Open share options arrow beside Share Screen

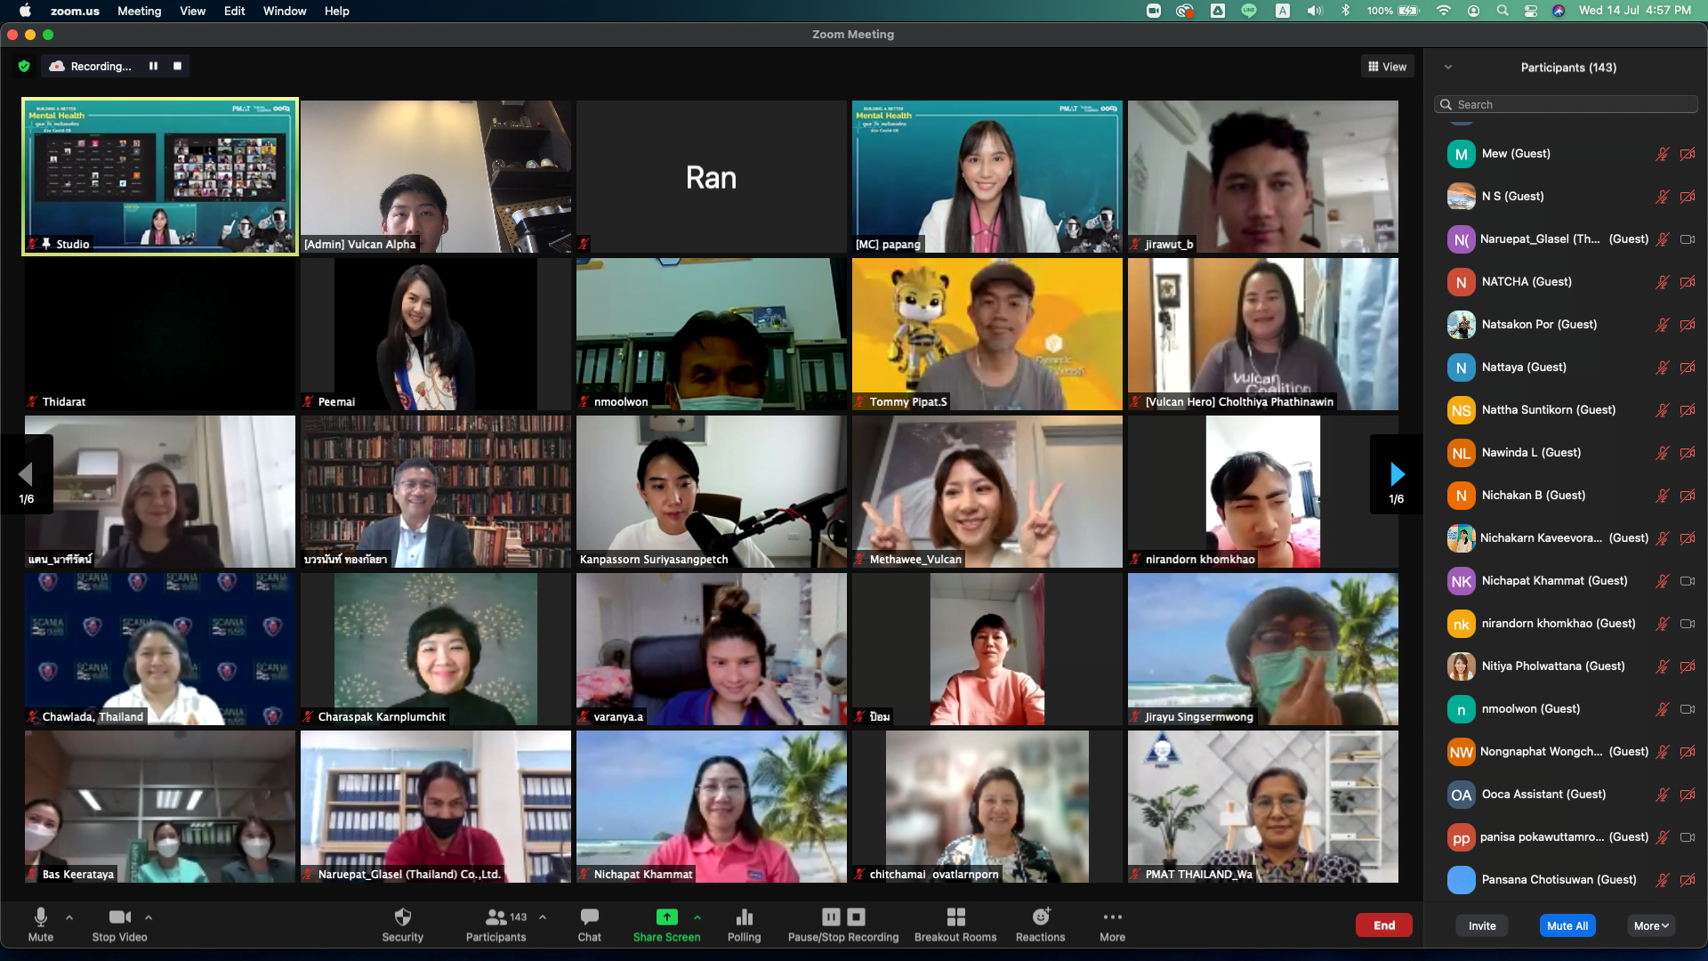[697, 917]
